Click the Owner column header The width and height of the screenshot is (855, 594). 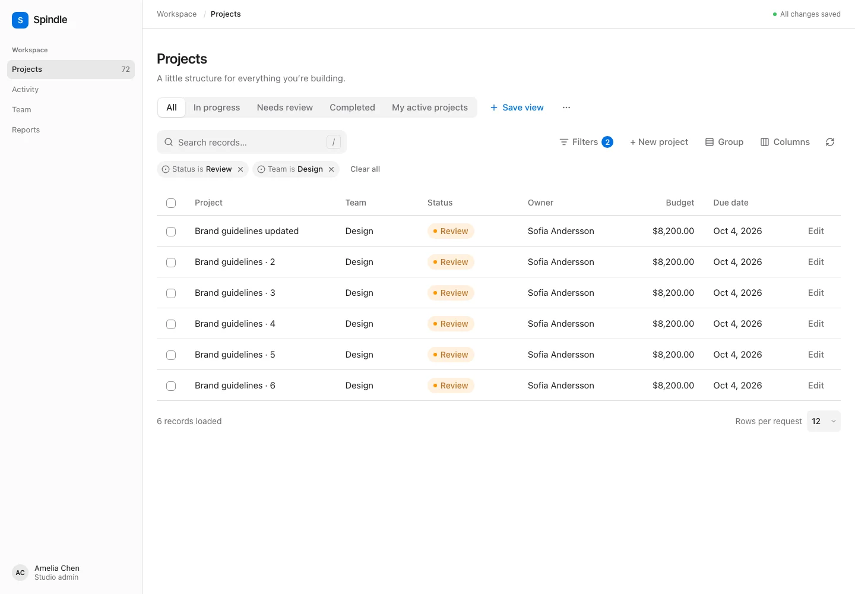tap(540, 203)
